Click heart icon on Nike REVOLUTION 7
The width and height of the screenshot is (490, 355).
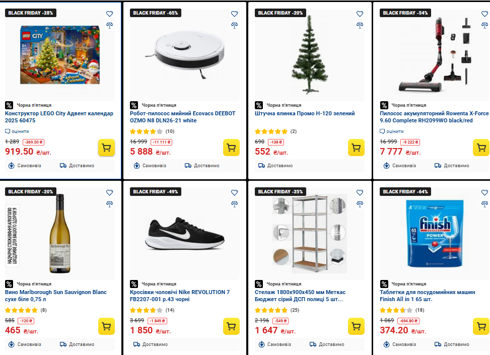pos(234,193)
